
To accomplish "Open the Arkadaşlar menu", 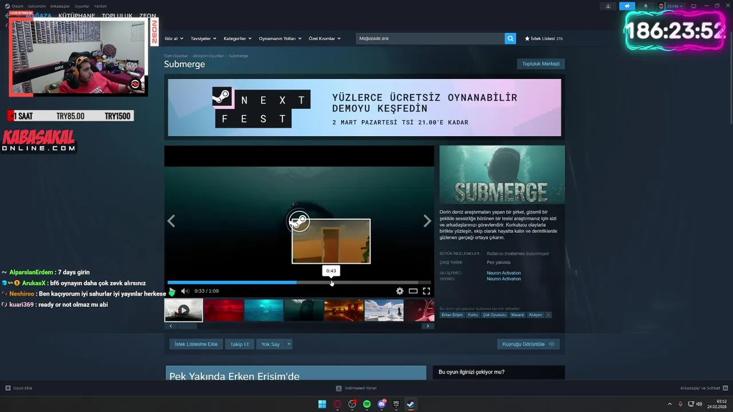I will [60, 6].
